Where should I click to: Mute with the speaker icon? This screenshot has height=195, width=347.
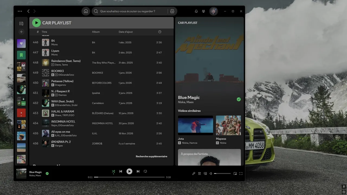(211, 174)
